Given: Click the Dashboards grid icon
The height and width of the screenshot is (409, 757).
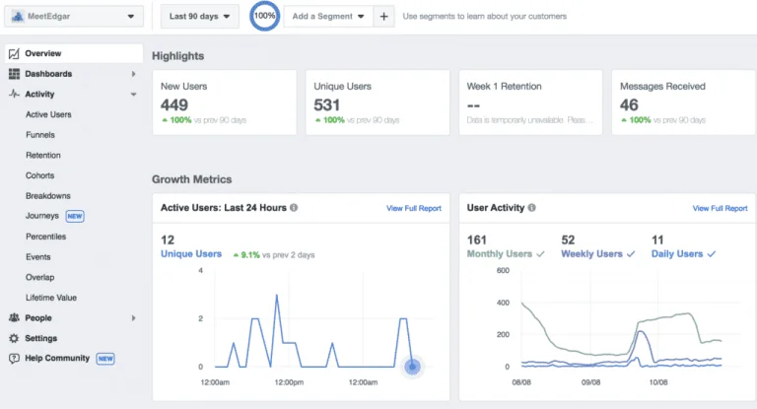Looking at the screenshot, I should click(14, 74).
